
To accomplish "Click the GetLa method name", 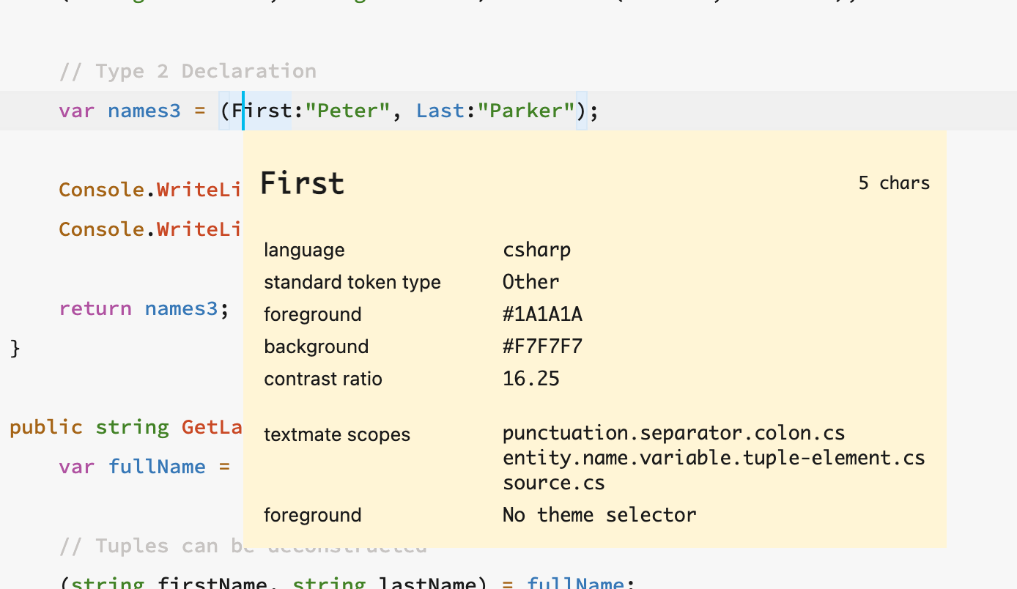I will pos(212,427).
